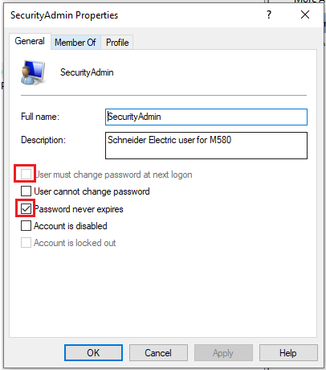
Task: Click inside the Description text box
Action: click(206, 146)
